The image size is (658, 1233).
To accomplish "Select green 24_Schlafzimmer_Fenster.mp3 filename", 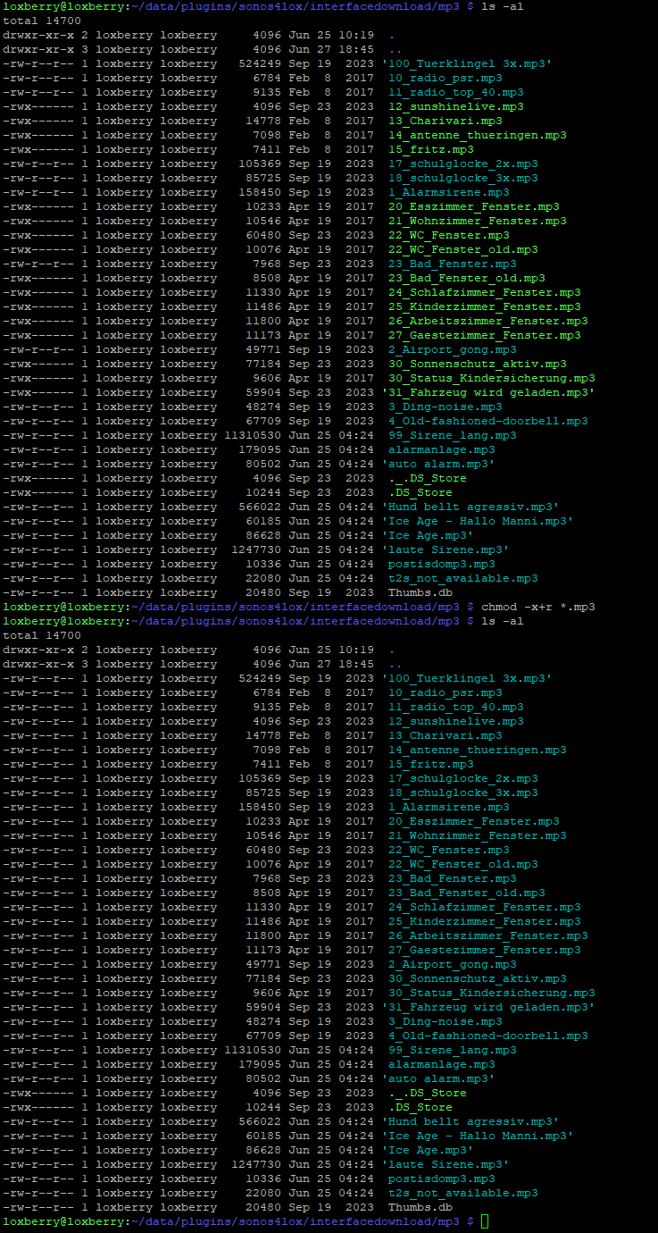I will pos(485,292).
